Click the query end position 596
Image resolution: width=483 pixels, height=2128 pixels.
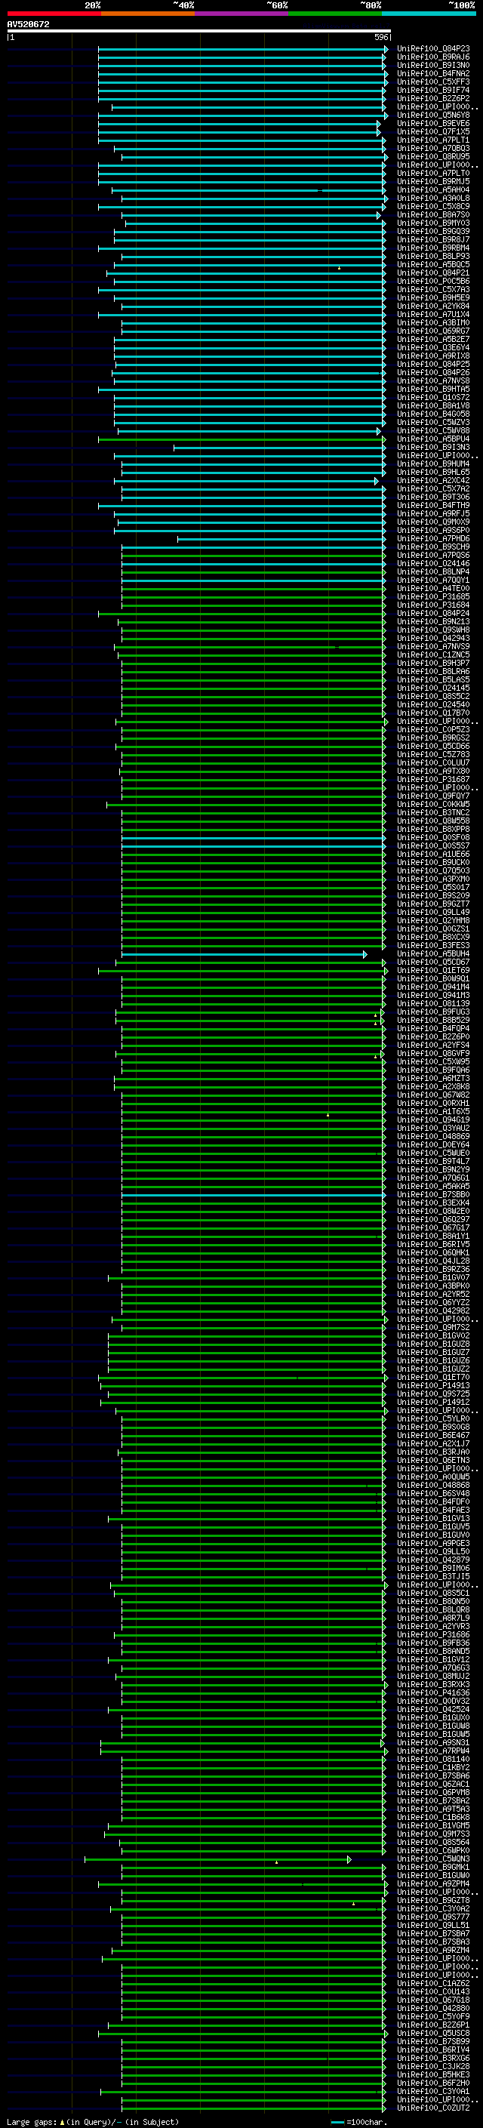(380, 37)
